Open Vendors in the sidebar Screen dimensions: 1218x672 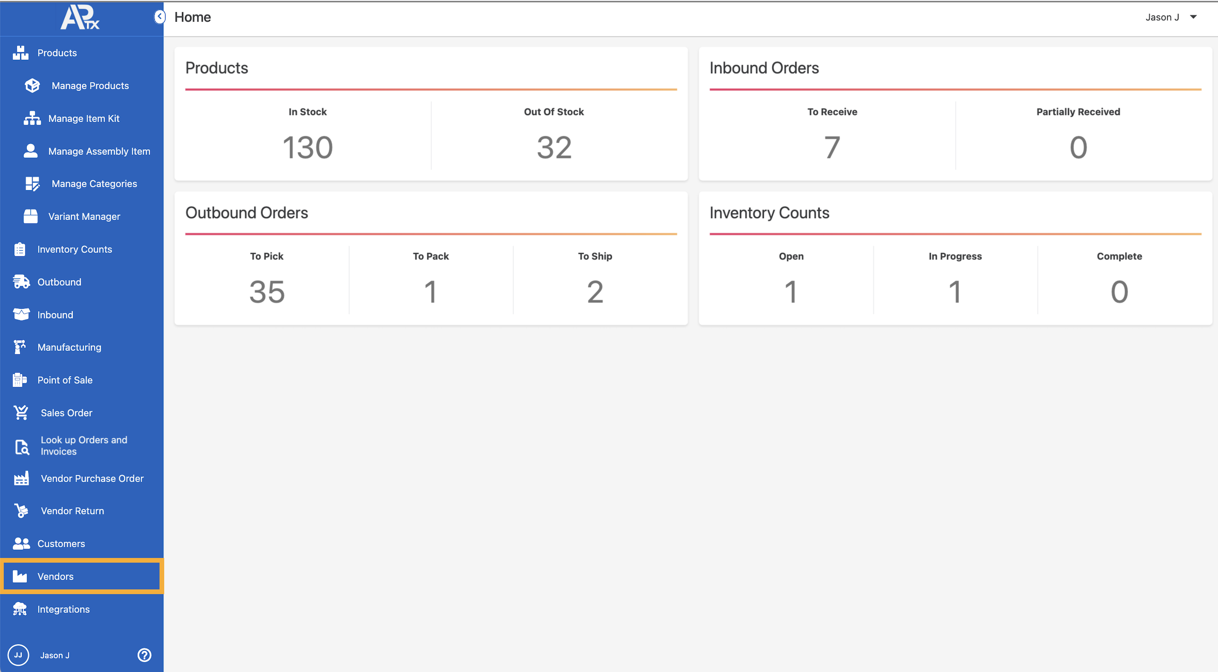[x=55, y=576]
